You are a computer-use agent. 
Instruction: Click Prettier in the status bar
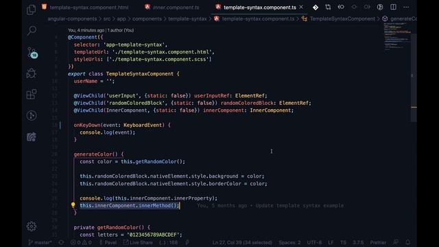click(x=378, y=242)
